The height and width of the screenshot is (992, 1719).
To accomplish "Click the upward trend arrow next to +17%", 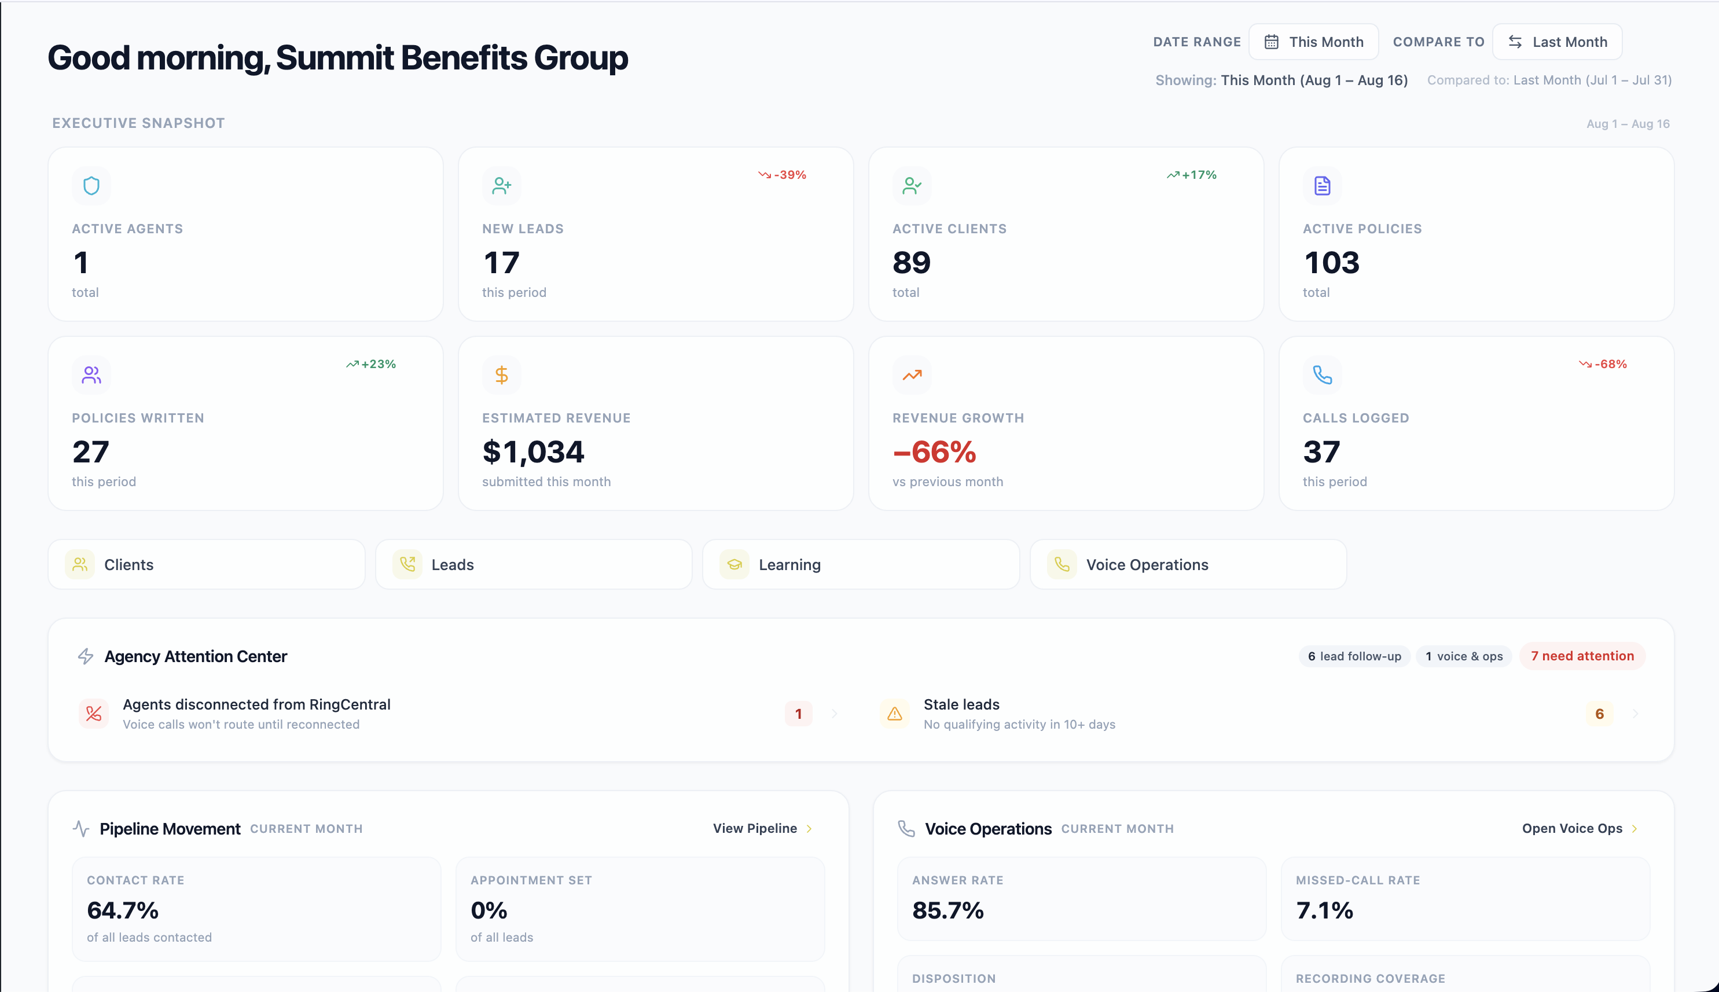I will (x=1173, y=175).
